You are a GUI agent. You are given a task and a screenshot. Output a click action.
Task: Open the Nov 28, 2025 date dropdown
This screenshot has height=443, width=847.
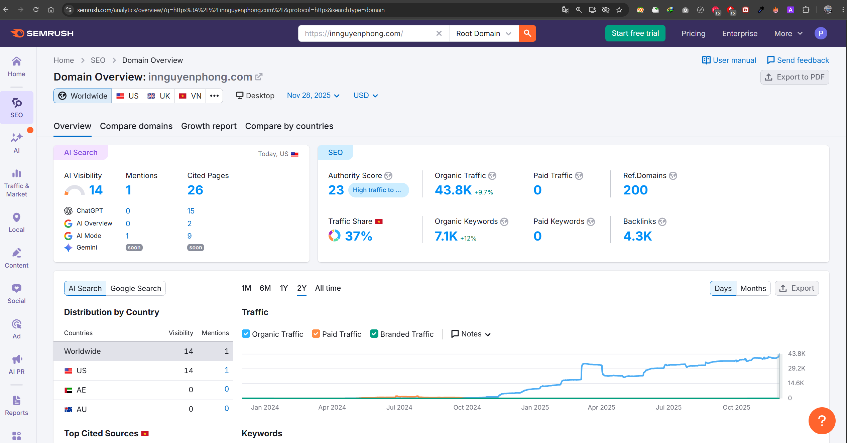pos(313,96)
